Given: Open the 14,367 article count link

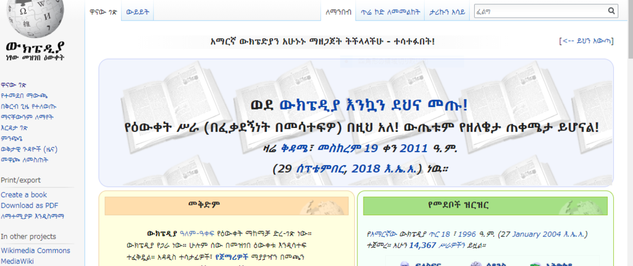Looking at the screenshot, I should pyautogui.click(x=423, y=246).
